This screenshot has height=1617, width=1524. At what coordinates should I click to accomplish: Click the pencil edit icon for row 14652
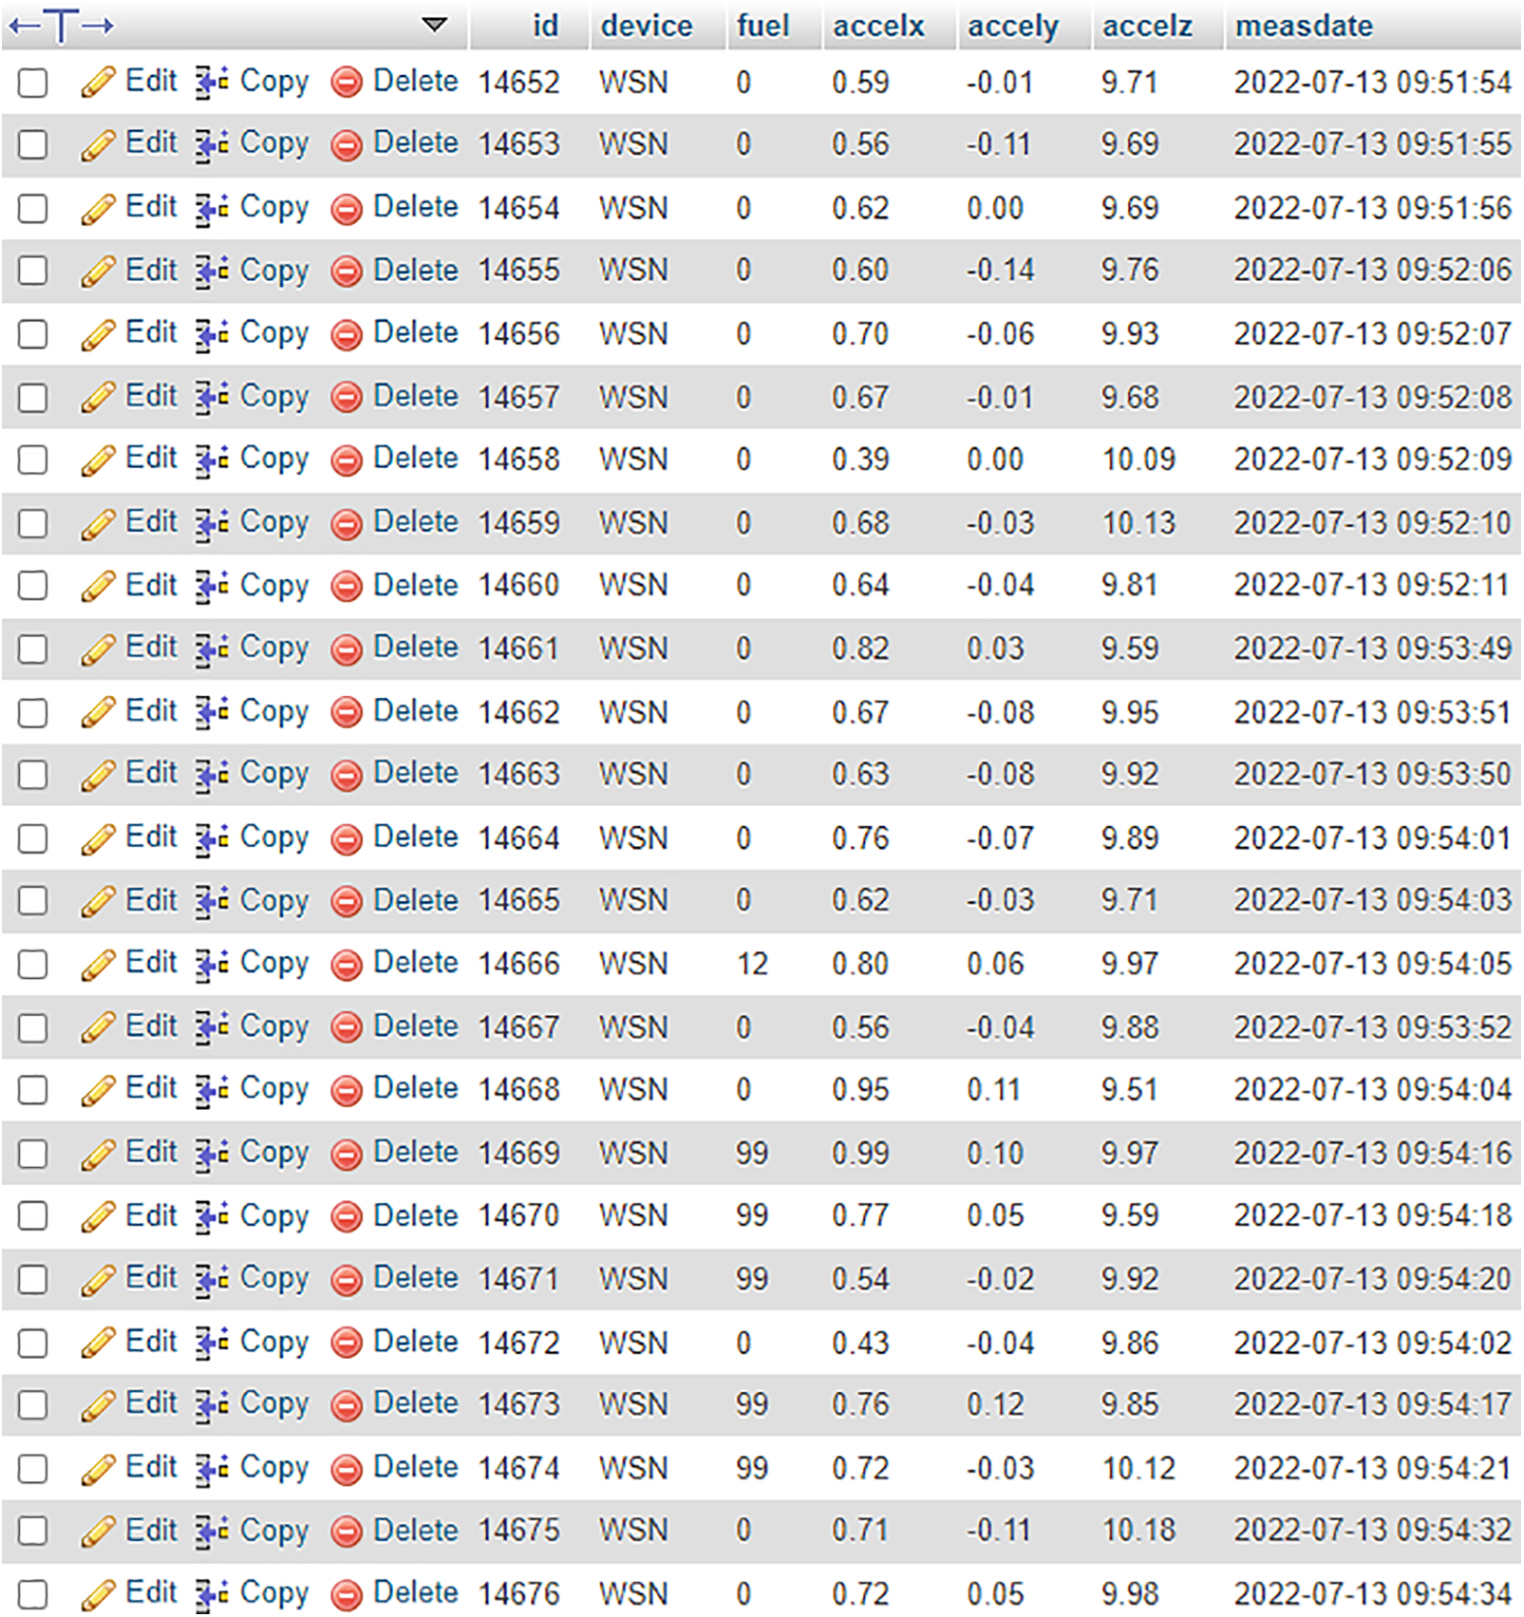[x=98, y=83]
